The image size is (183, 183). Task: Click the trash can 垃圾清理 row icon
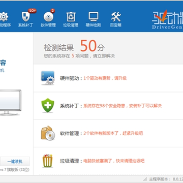[x=48, y=161]
